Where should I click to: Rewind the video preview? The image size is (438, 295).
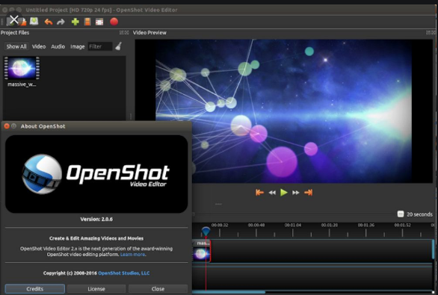(x=272, y=193)
